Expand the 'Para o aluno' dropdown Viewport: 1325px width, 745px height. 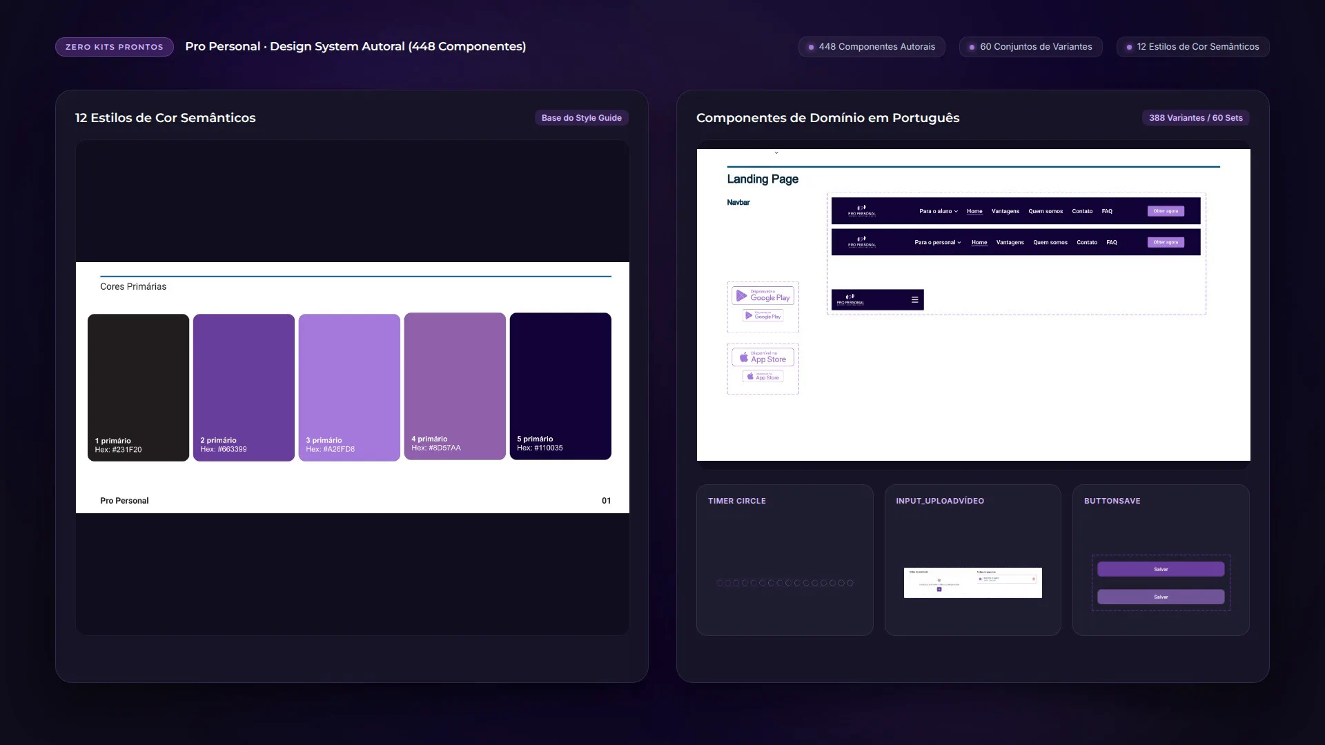click(939, 211)
